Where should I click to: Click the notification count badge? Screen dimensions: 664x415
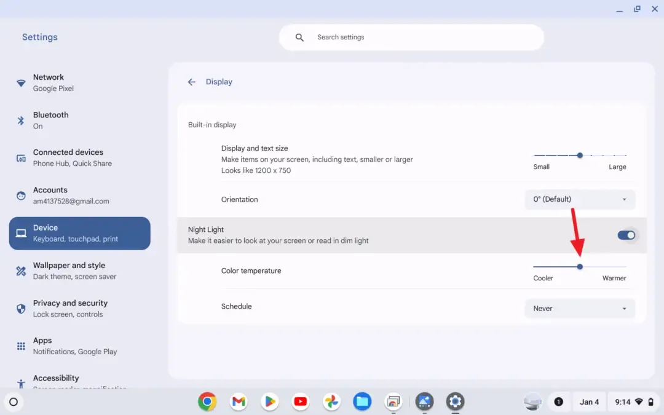coord(558,402)
